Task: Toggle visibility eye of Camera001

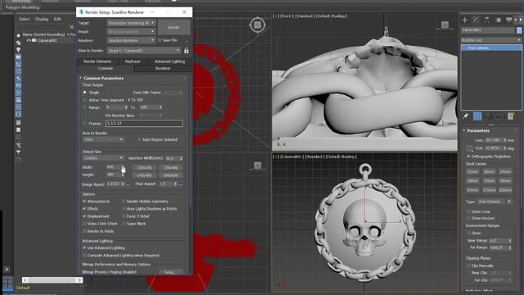Action: [29, 40]
